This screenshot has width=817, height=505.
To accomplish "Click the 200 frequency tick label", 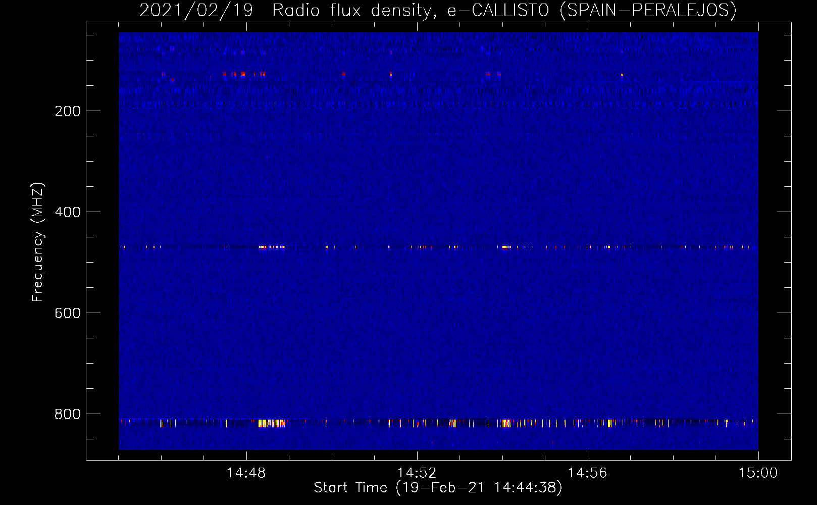I will tap(68, 111).
